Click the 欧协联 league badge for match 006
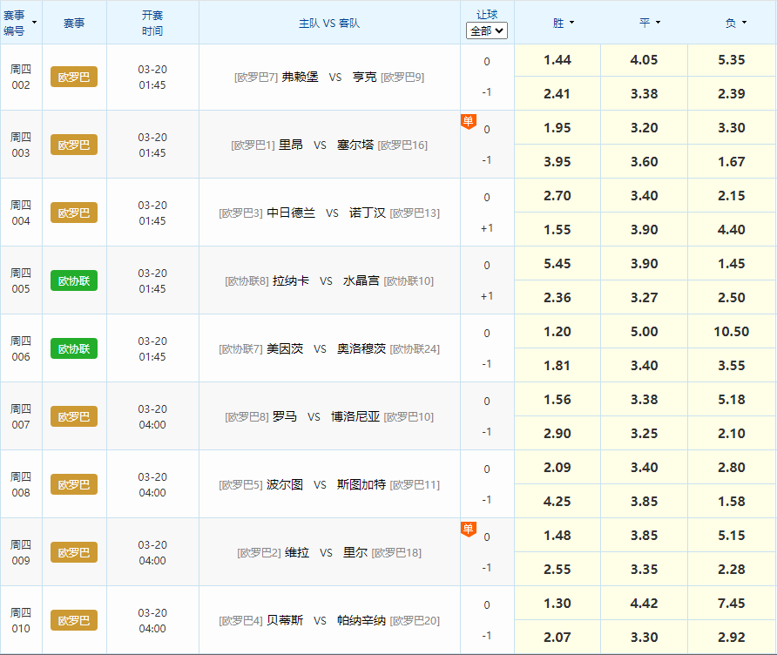777x655 pixels. (74, 348)
